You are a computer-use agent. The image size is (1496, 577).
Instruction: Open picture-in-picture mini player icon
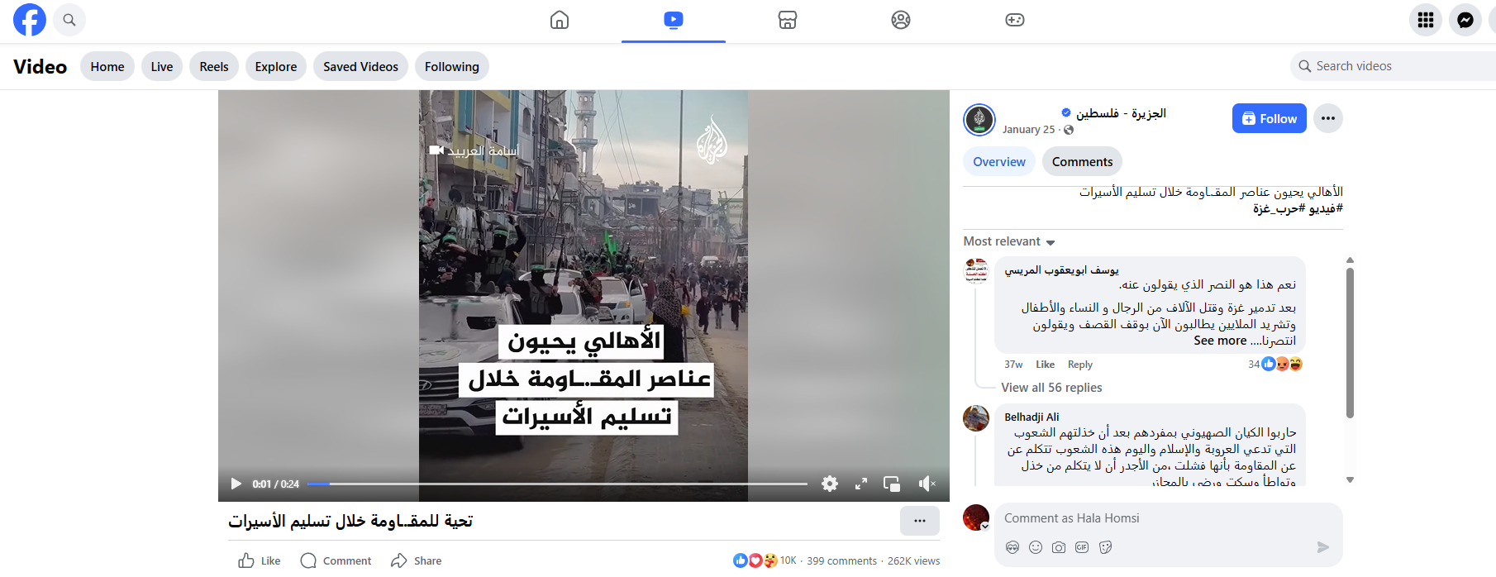point(892,484)
